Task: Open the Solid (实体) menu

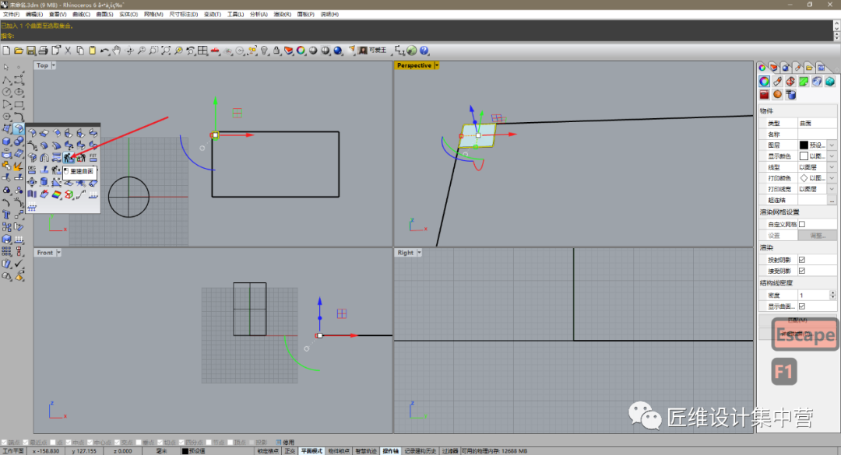Action: click(128, 15)
